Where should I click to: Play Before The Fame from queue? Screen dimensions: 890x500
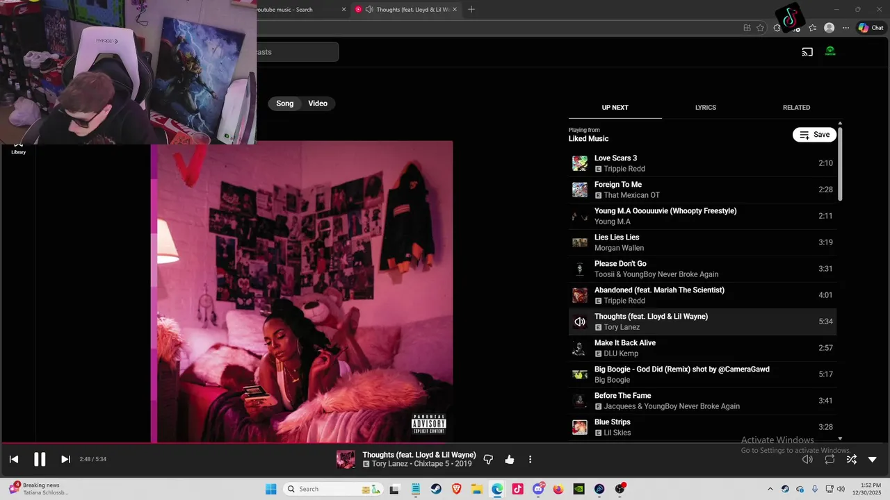pyautogui.click(x=702, y=401)
